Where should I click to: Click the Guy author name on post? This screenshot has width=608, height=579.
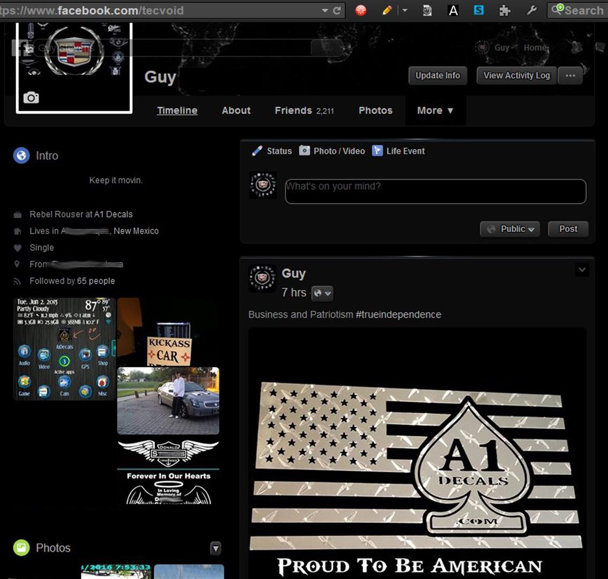point(293,273)
